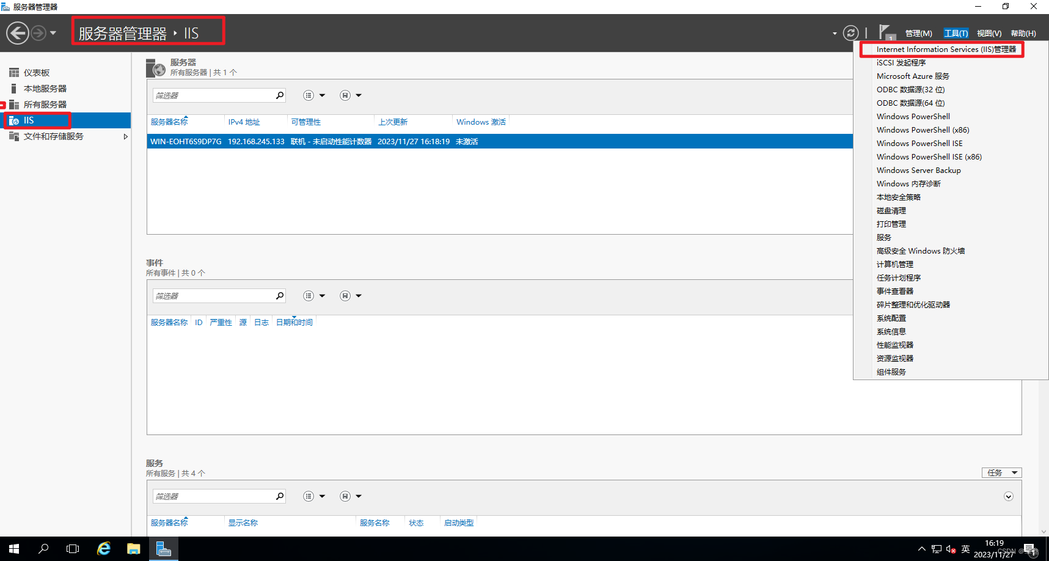Expand 文件和存储服务 submenu arrow
This screenshot has height=561, width=1049.
coord(125,136)
